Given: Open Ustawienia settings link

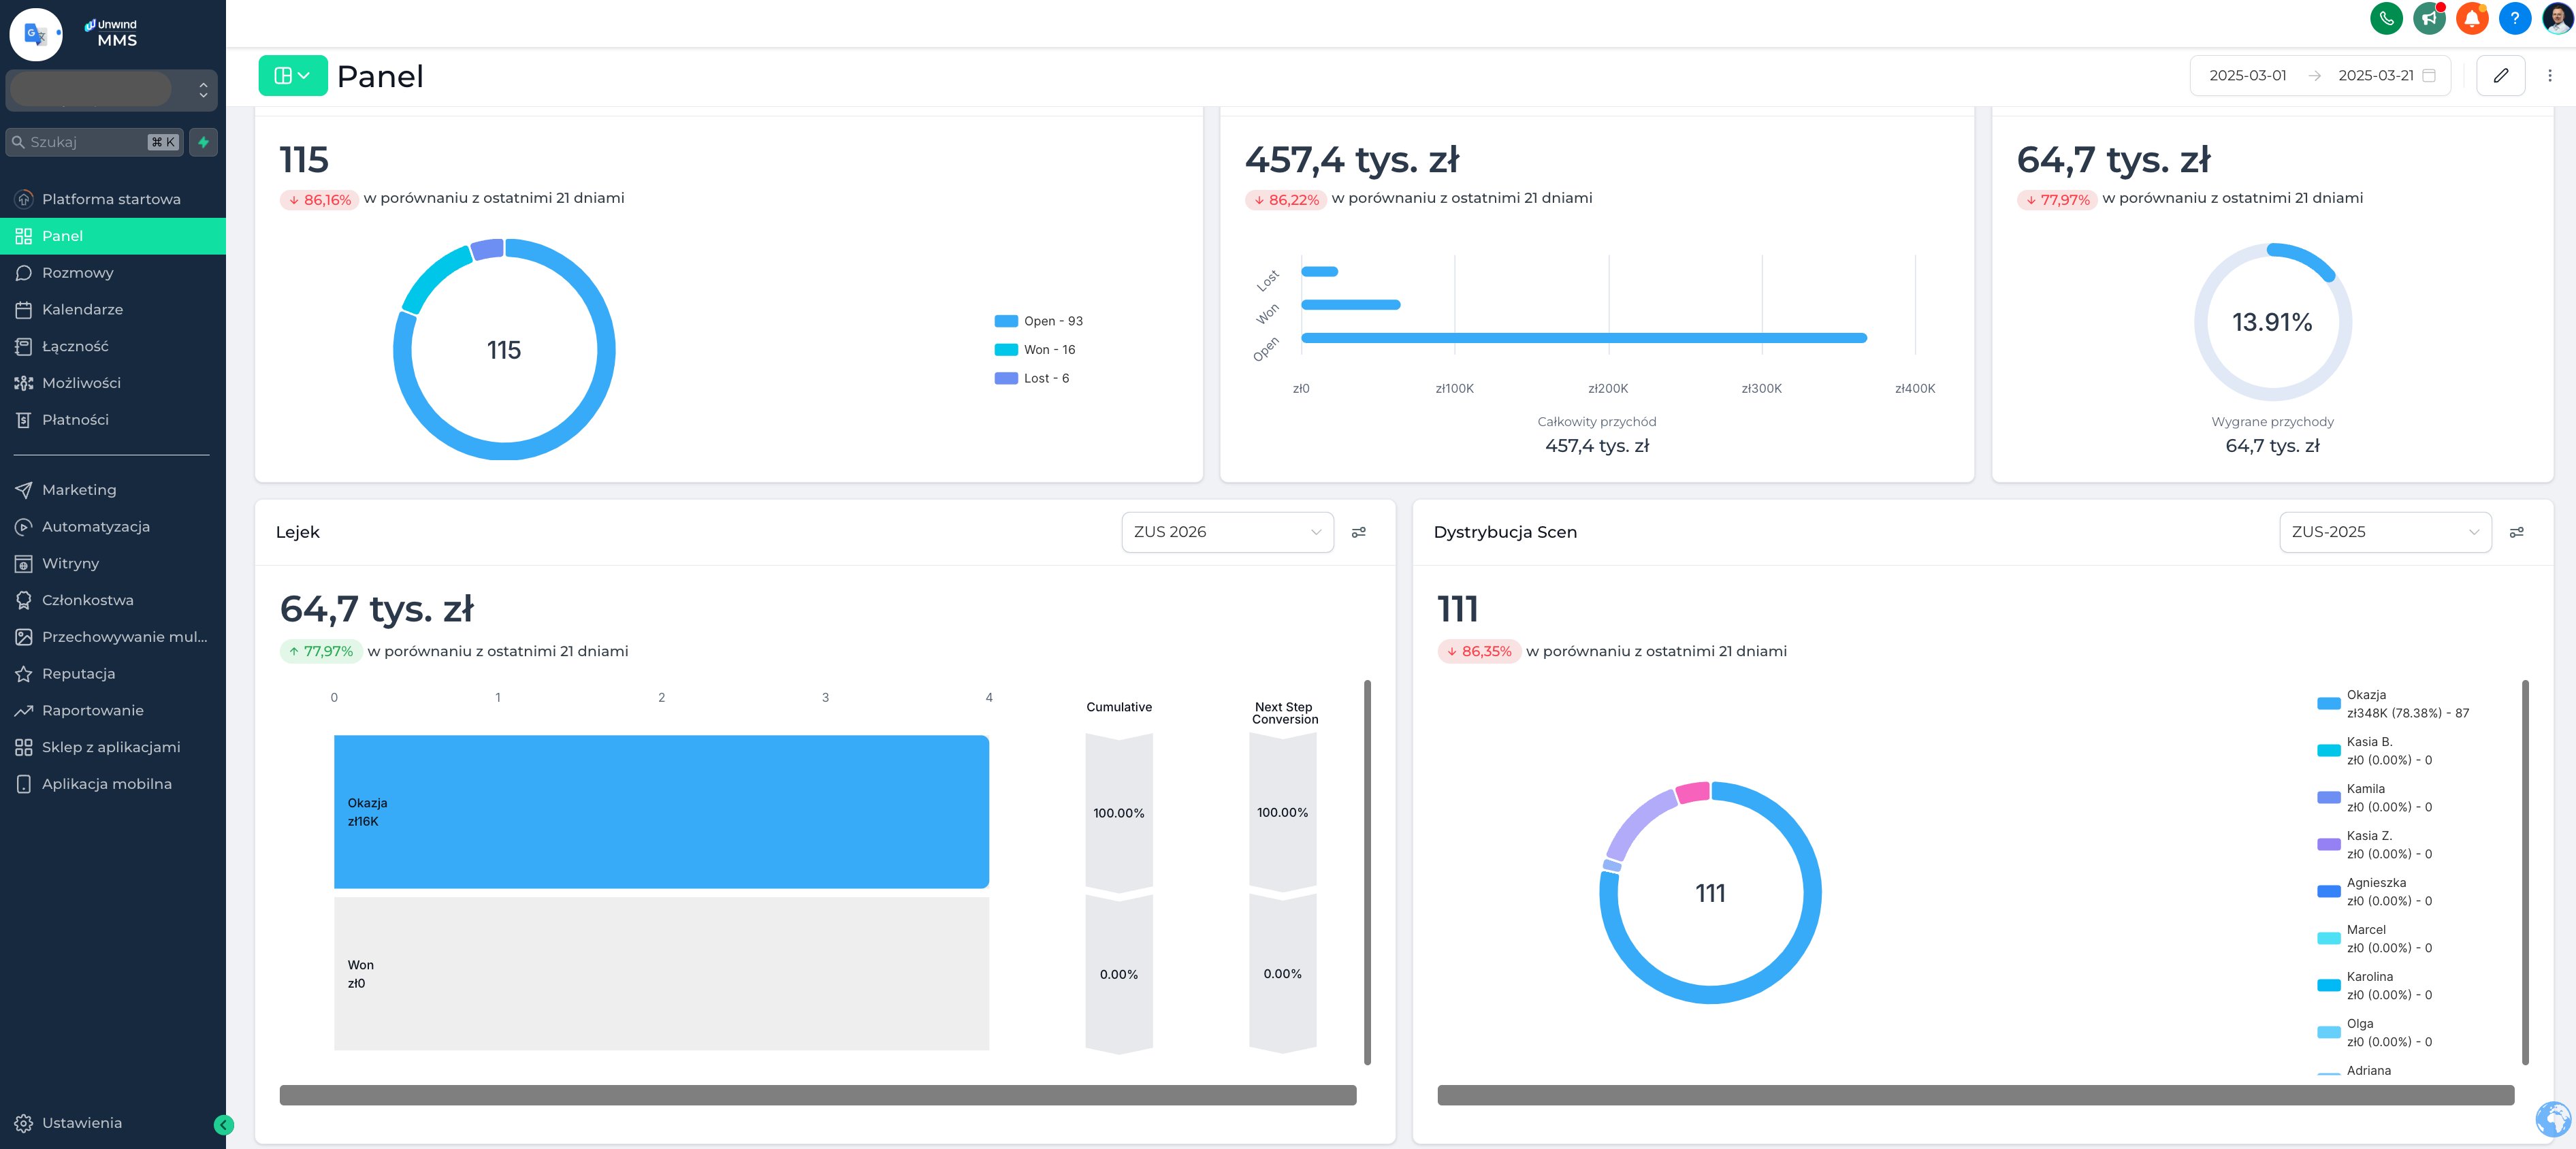Looking at the screenshot, I should [x=82, y=1123].
